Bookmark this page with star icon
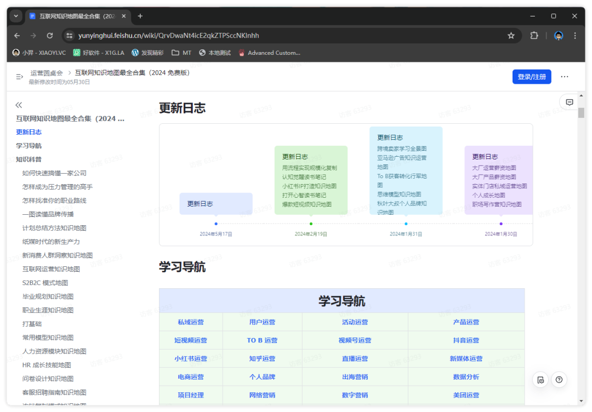 pos(511,36)
